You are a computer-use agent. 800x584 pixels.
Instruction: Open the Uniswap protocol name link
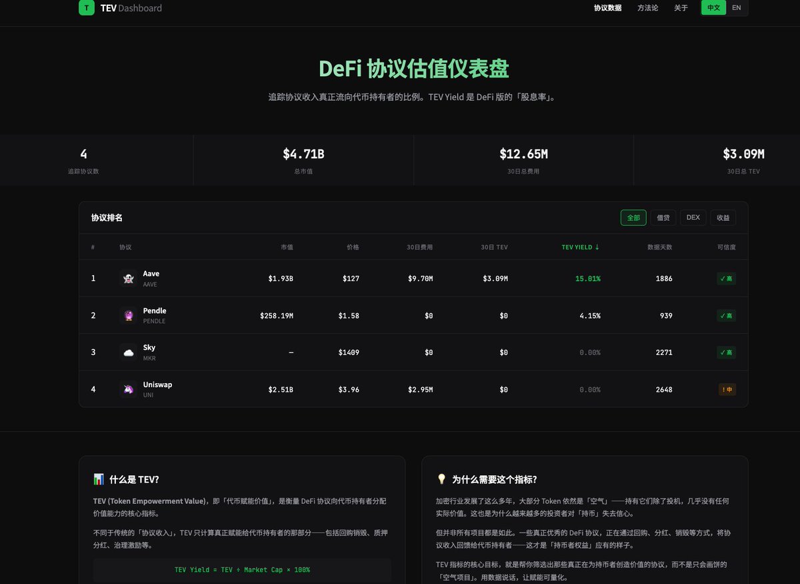pyautogui.click(x=157, y=384)
